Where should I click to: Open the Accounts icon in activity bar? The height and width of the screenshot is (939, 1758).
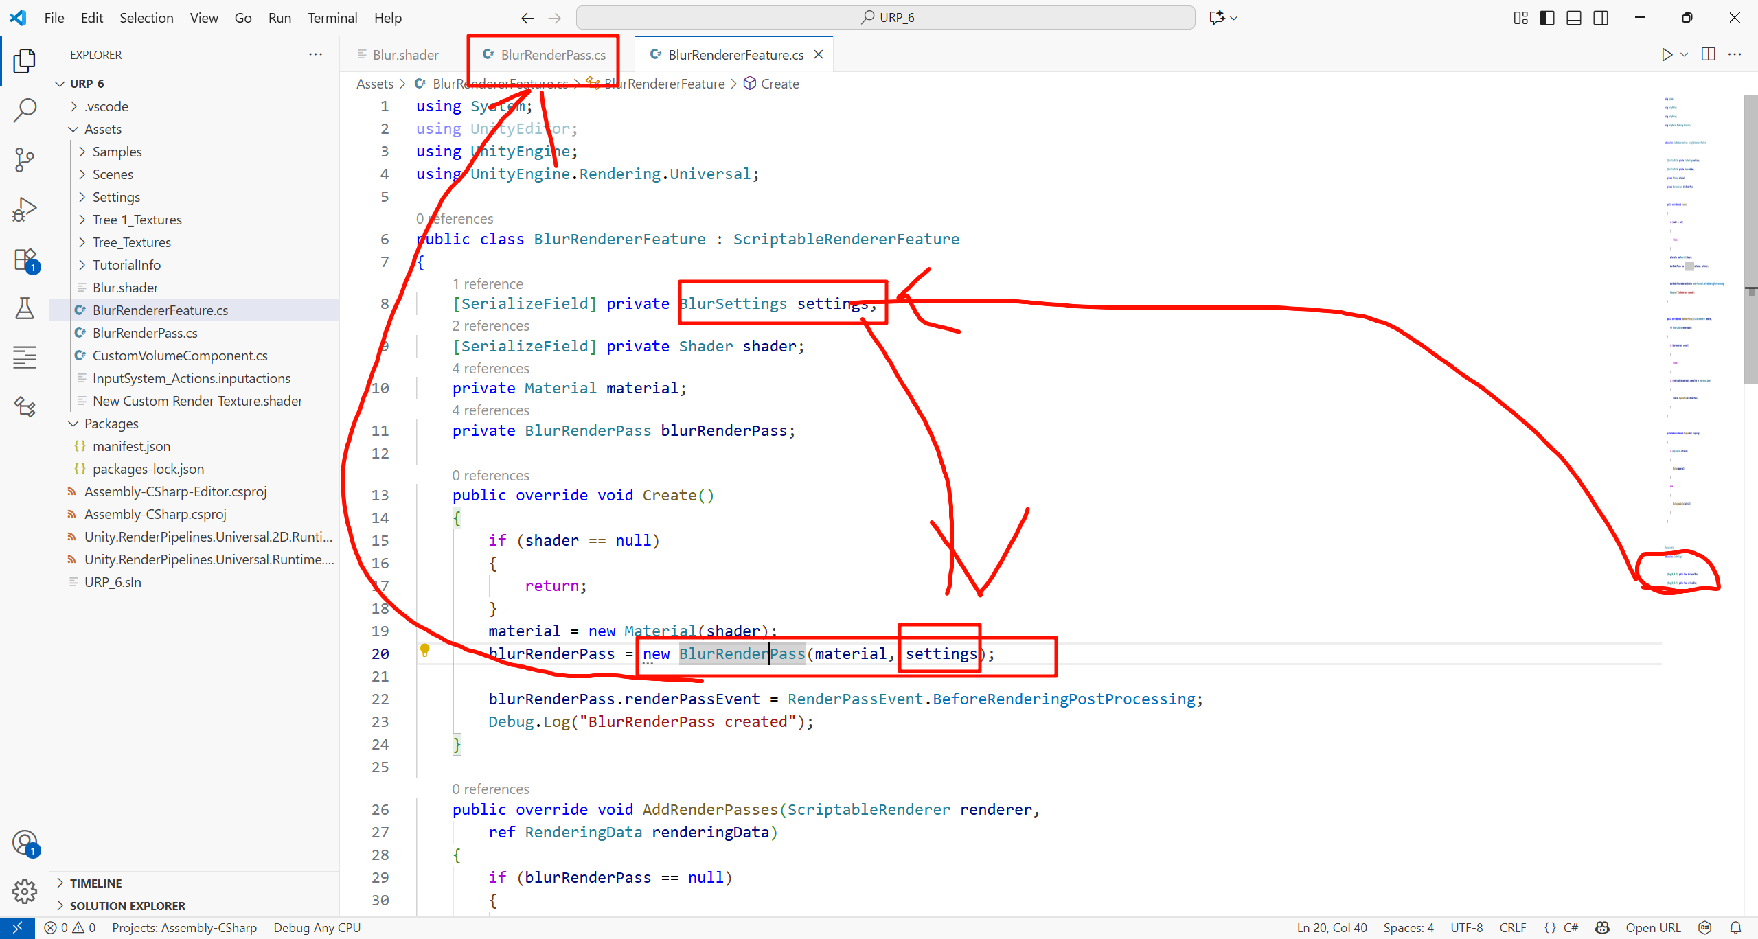(25, 843)
